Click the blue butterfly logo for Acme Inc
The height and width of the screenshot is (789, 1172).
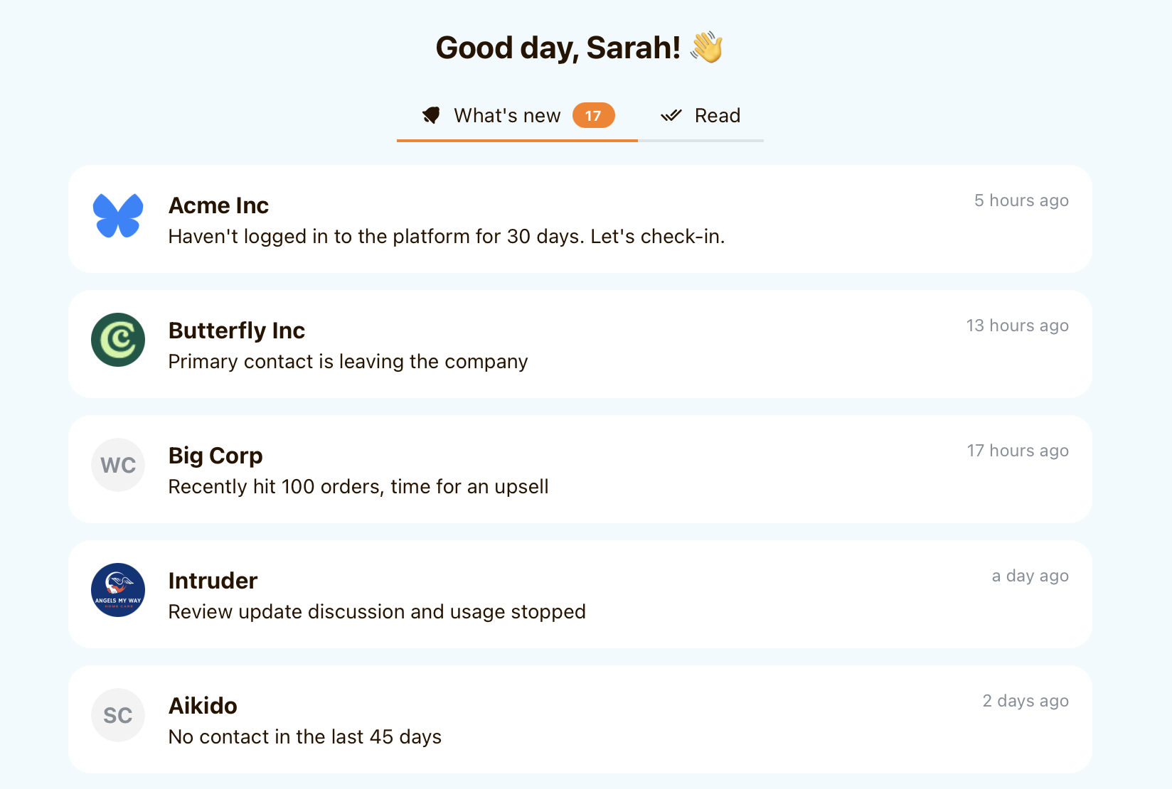[x=118, y=215]
